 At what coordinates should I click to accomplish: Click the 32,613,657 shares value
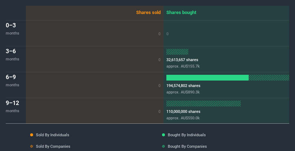182,60
